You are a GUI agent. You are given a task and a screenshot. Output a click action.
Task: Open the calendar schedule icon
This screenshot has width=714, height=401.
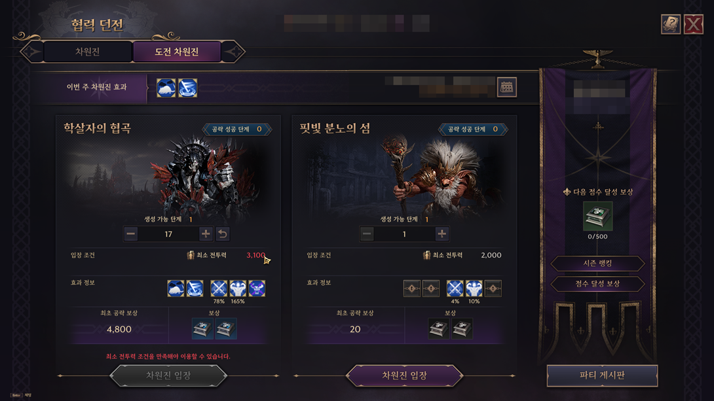[x=507, y=87]
